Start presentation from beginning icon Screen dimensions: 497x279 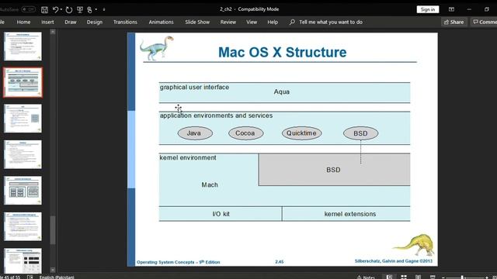pyautogui.click(x=80, y=9)
